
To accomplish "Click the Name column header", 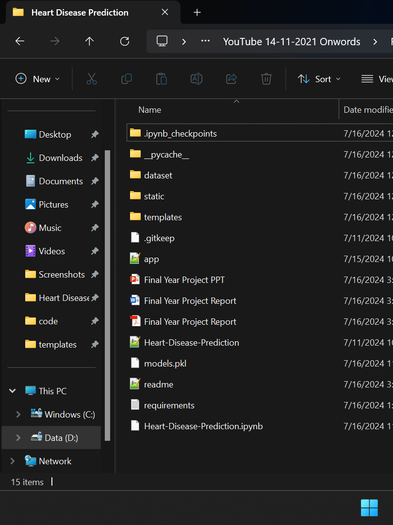I will (x=150, y=110).
